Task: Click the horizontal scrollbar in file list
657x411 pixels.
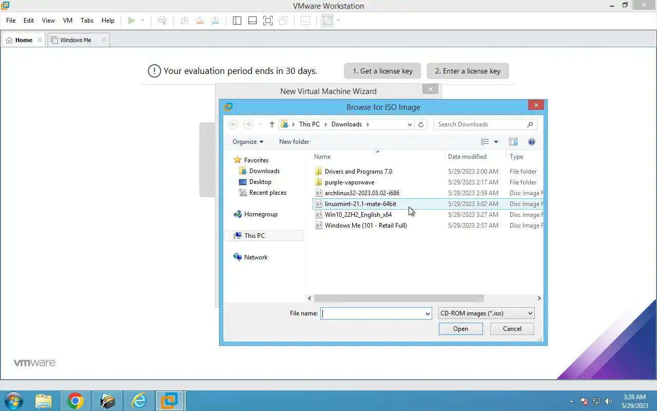Action: click(x=399, y=298)
